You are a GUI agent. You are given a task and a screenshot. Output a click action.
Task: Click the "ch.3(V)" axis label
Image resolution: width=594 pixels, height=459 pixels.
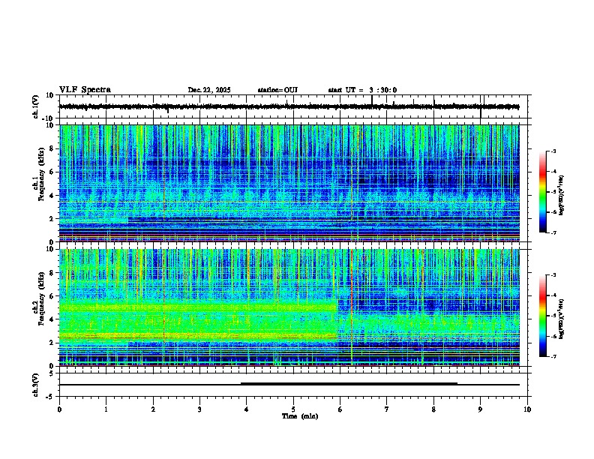(36, 385)
